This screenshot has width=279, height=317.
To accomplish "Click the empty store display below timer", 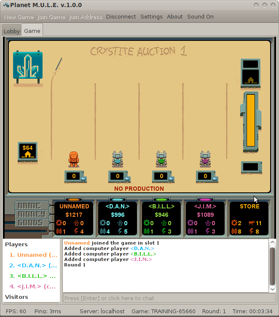I will tap(252, 167).
